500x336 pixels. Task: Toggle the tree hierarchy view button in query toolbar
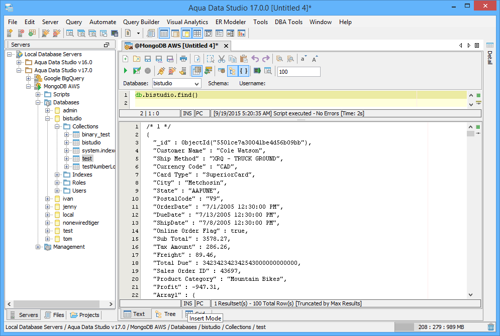click(233, 71)
